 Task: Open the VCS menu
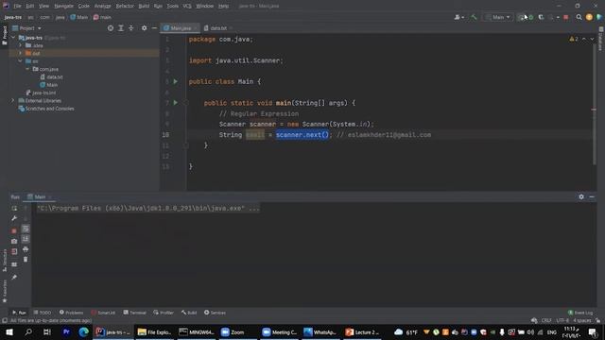coord(187,7)
